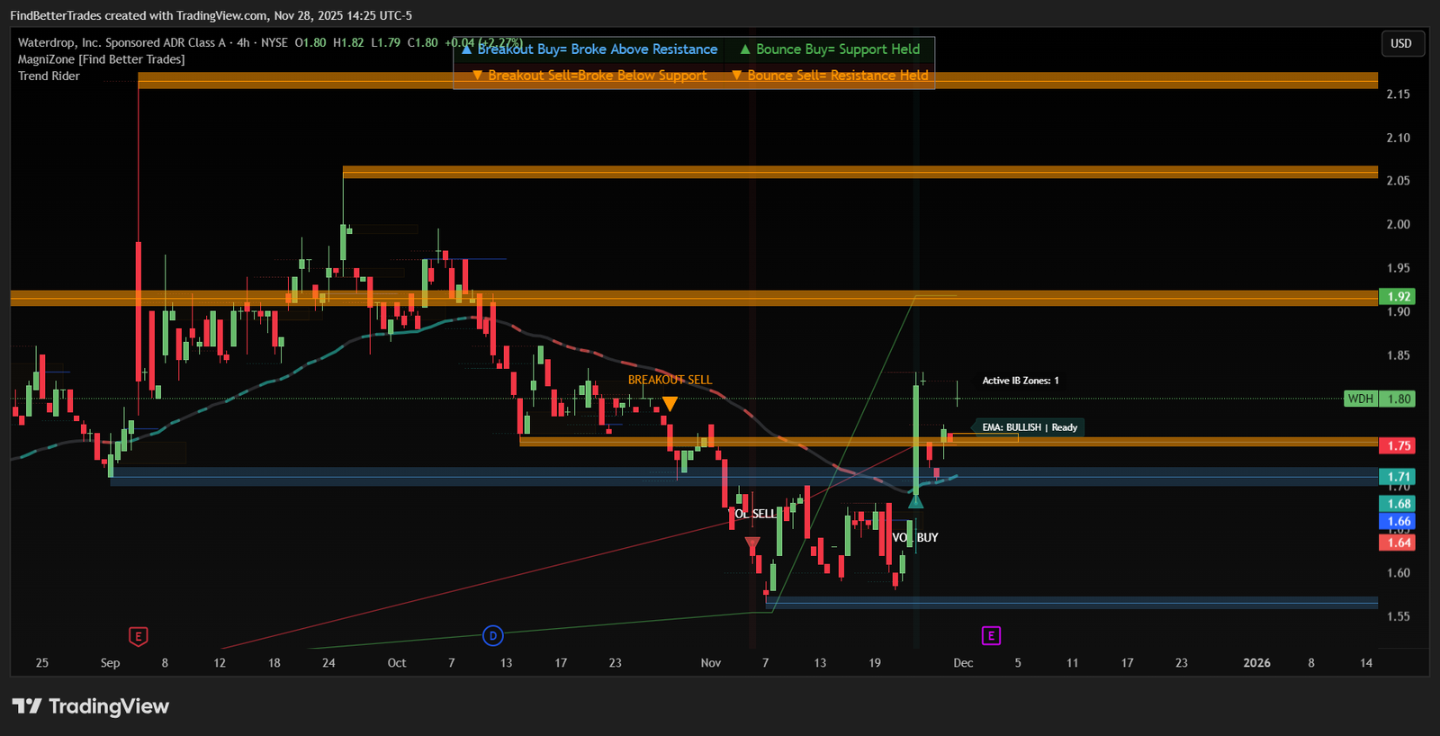Open the USD currency selector

click(1401, 43)
